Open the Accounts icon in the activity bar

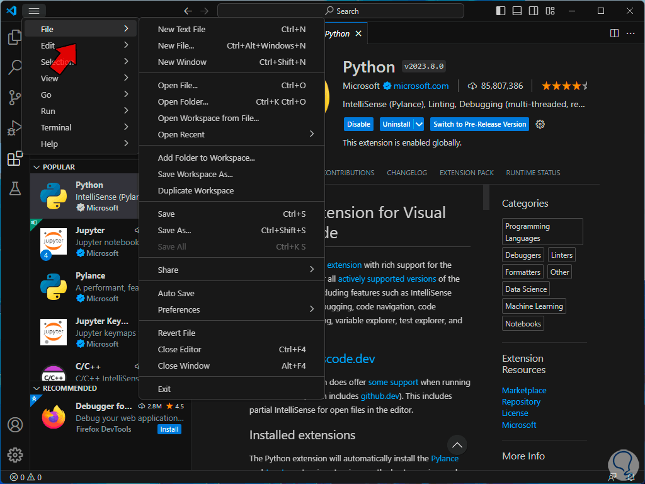click(x=14, y=425)
